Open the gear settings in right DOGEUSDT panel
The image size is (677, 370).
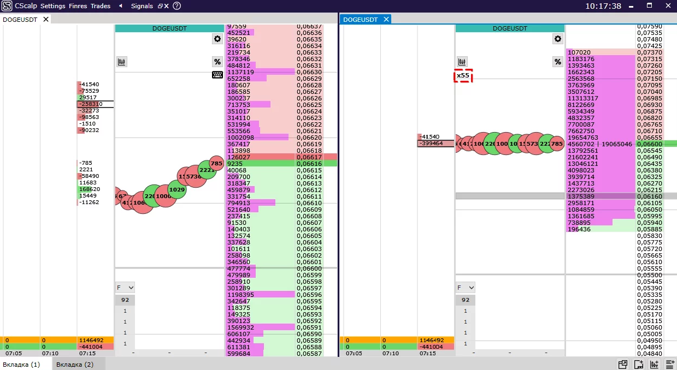(557, 39)
